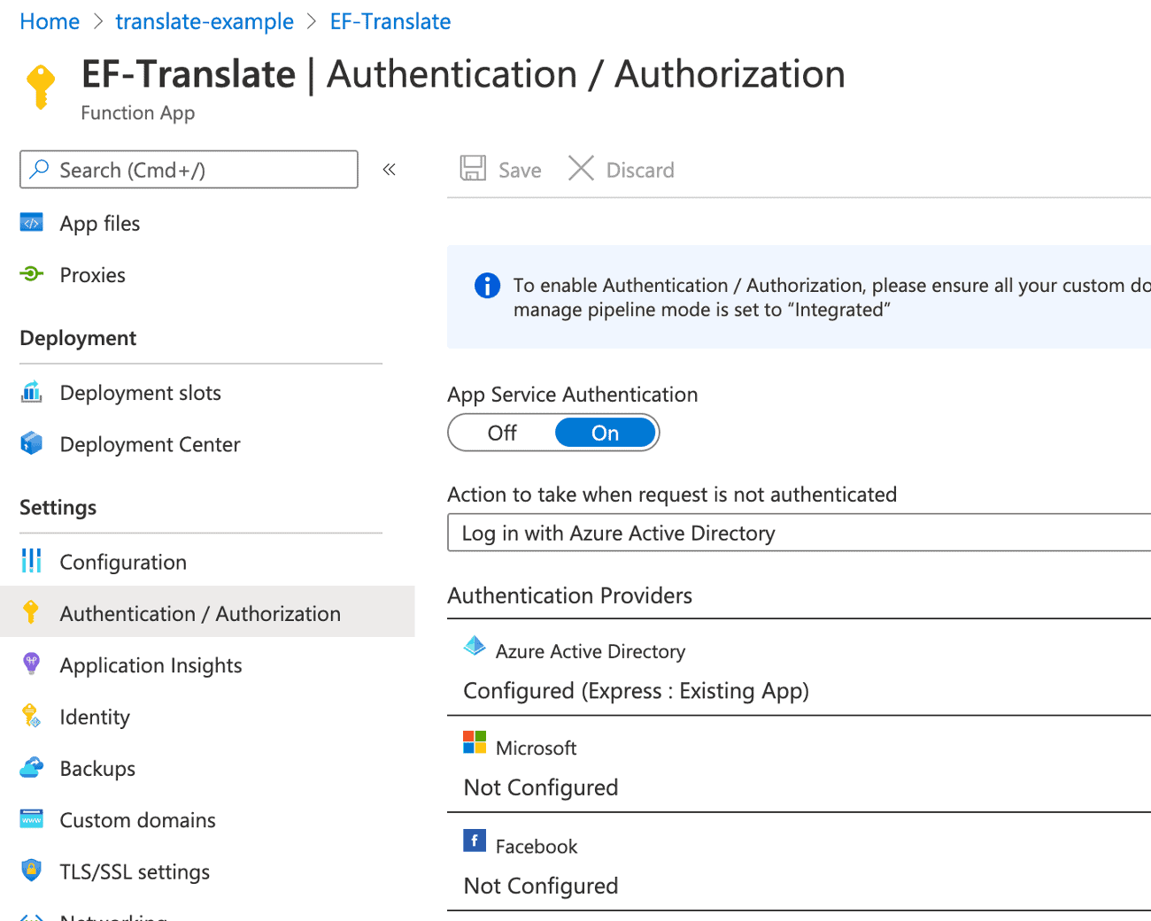
Task: Click the Configuration bars icon
Action: [31, 561]
